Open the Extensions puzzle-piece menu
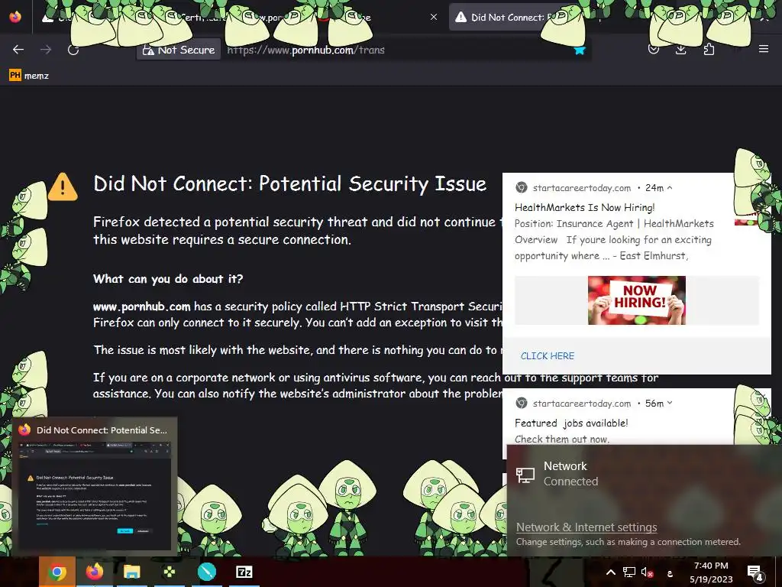 (709, 50)
